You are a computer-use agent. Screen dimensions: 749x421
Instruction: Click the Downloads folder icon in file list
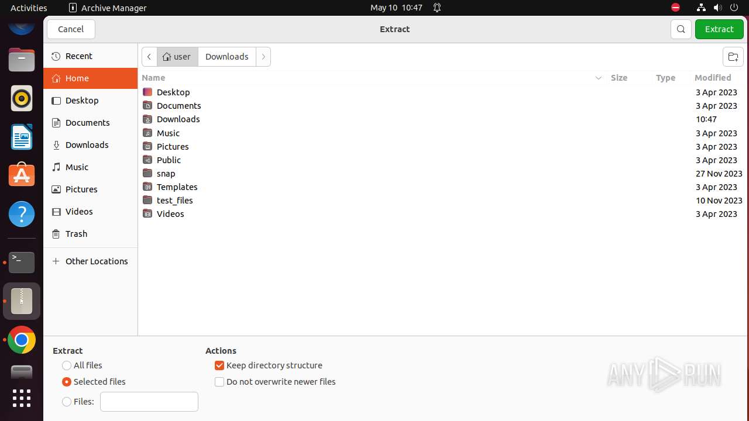147,119
